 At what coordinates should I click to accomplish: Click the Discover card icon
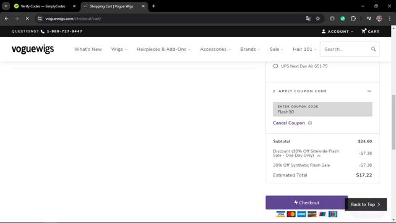click(312, 214)
